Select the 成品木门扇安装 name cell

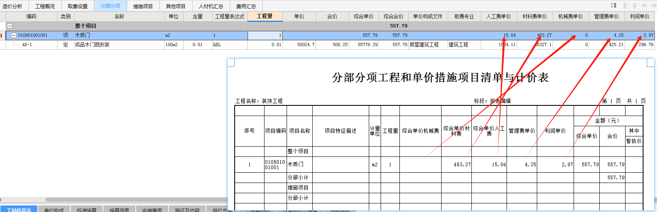click(x=119, y=45)
